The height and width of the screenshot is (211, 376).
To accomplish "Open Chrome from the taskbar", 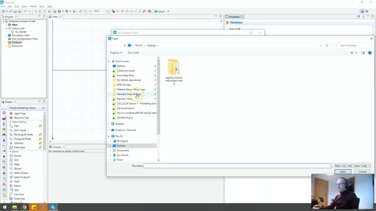I will (24, 207).
